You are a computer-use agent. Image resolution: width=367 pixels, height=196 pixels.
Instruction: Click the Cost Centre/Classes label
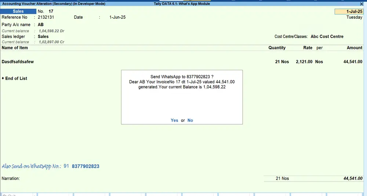[x=291, y=36]
